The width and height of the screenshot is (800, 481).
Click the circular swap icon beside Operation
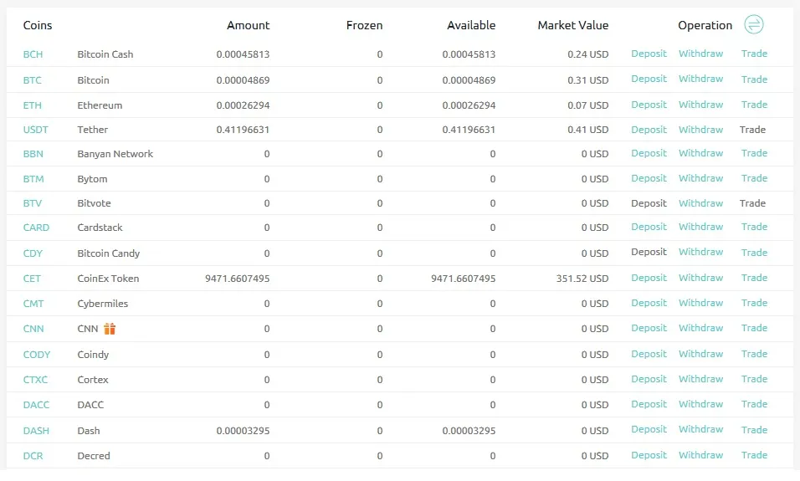point(754,24)
